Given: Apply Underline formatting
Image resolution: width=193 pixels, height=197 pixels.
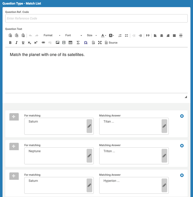Looking at the screenshot, I should click(23, 43).
